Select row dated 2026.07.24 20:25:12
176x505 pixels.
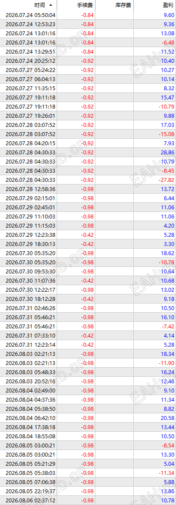click(x=88, y=61)
